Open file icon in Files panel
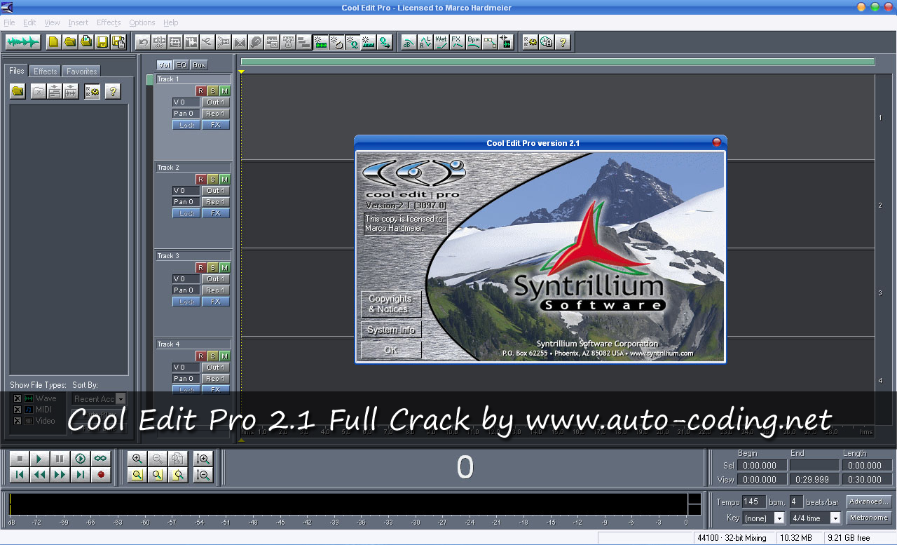The height and width of the screenshot is (545, 897). coord(18,91)
